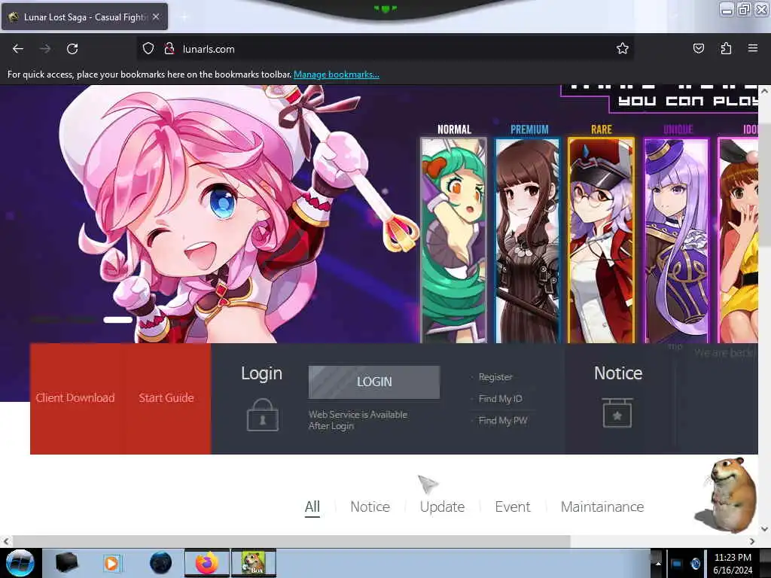The image size is (771, 578).
Task: Click the active white banner slide indicator
Action: click(118, 320)
